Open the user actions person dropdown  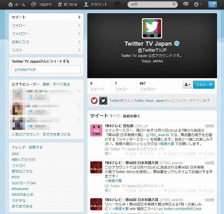click(187, 85)
